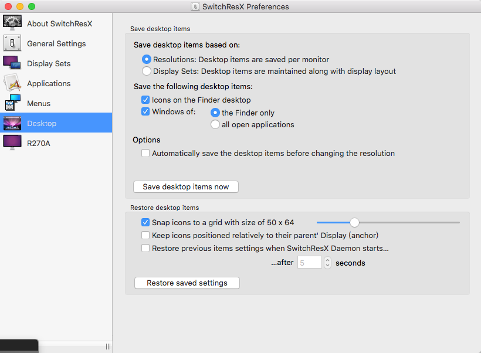Click the grid size slider knob
Image resolution: width=481 pixels, height=353 pixels.
[354, 222]
